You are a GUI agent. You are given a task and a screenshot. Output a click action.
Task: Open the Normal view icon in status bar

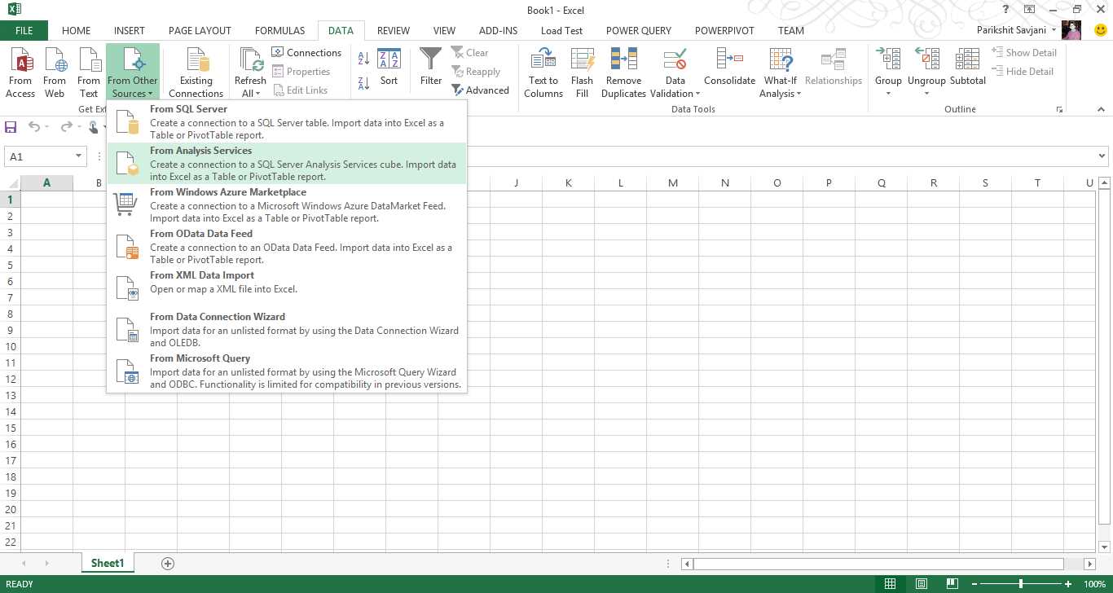(x=890, y=583)
